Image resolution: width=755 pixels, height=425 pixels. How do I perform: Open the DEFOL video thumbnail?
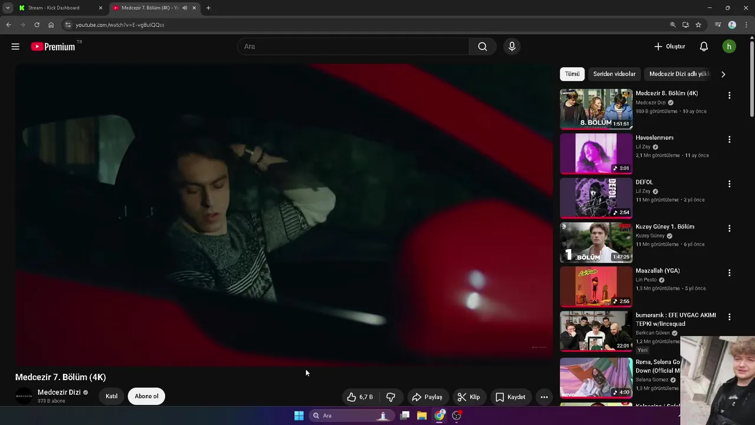point(596,198)
